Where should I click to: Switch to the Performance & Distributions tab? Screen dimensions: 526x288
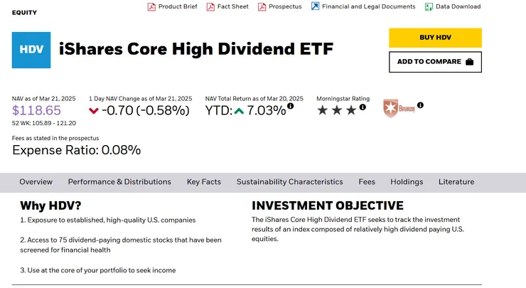click(119, 182)
